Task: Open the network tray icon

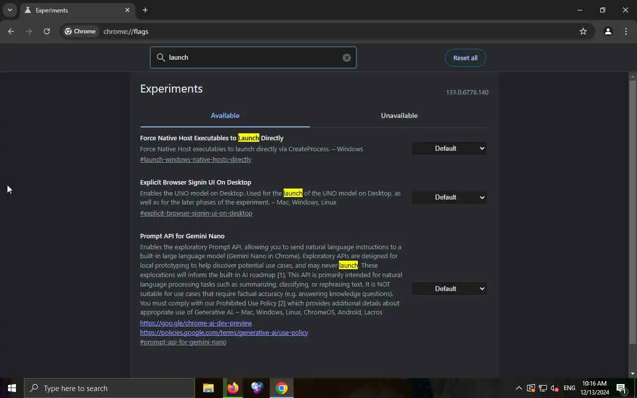Action: pyautogui.click(x=543, y=388)
